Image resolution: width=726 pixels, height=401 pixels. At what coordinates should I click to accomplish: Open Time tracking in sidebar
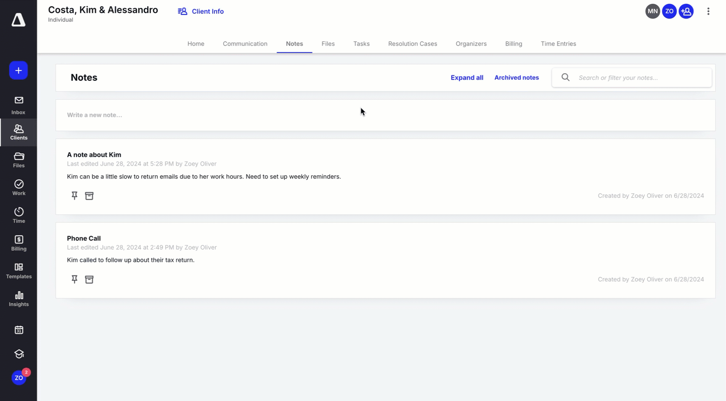click(19, 215)
